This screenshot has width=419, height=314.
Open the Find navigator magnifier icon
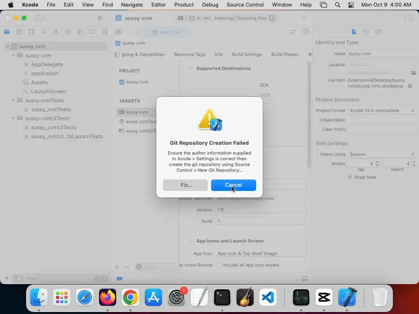43,32
